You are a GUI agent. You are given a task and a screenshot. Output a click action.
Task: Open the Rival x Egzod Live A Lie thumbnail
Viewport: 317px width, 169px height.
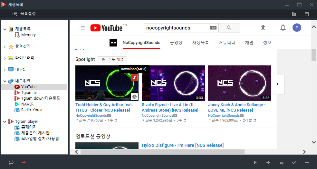tap(173, 83)
